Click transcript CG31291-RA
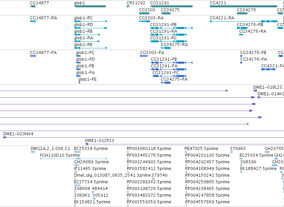 (168, 35)
